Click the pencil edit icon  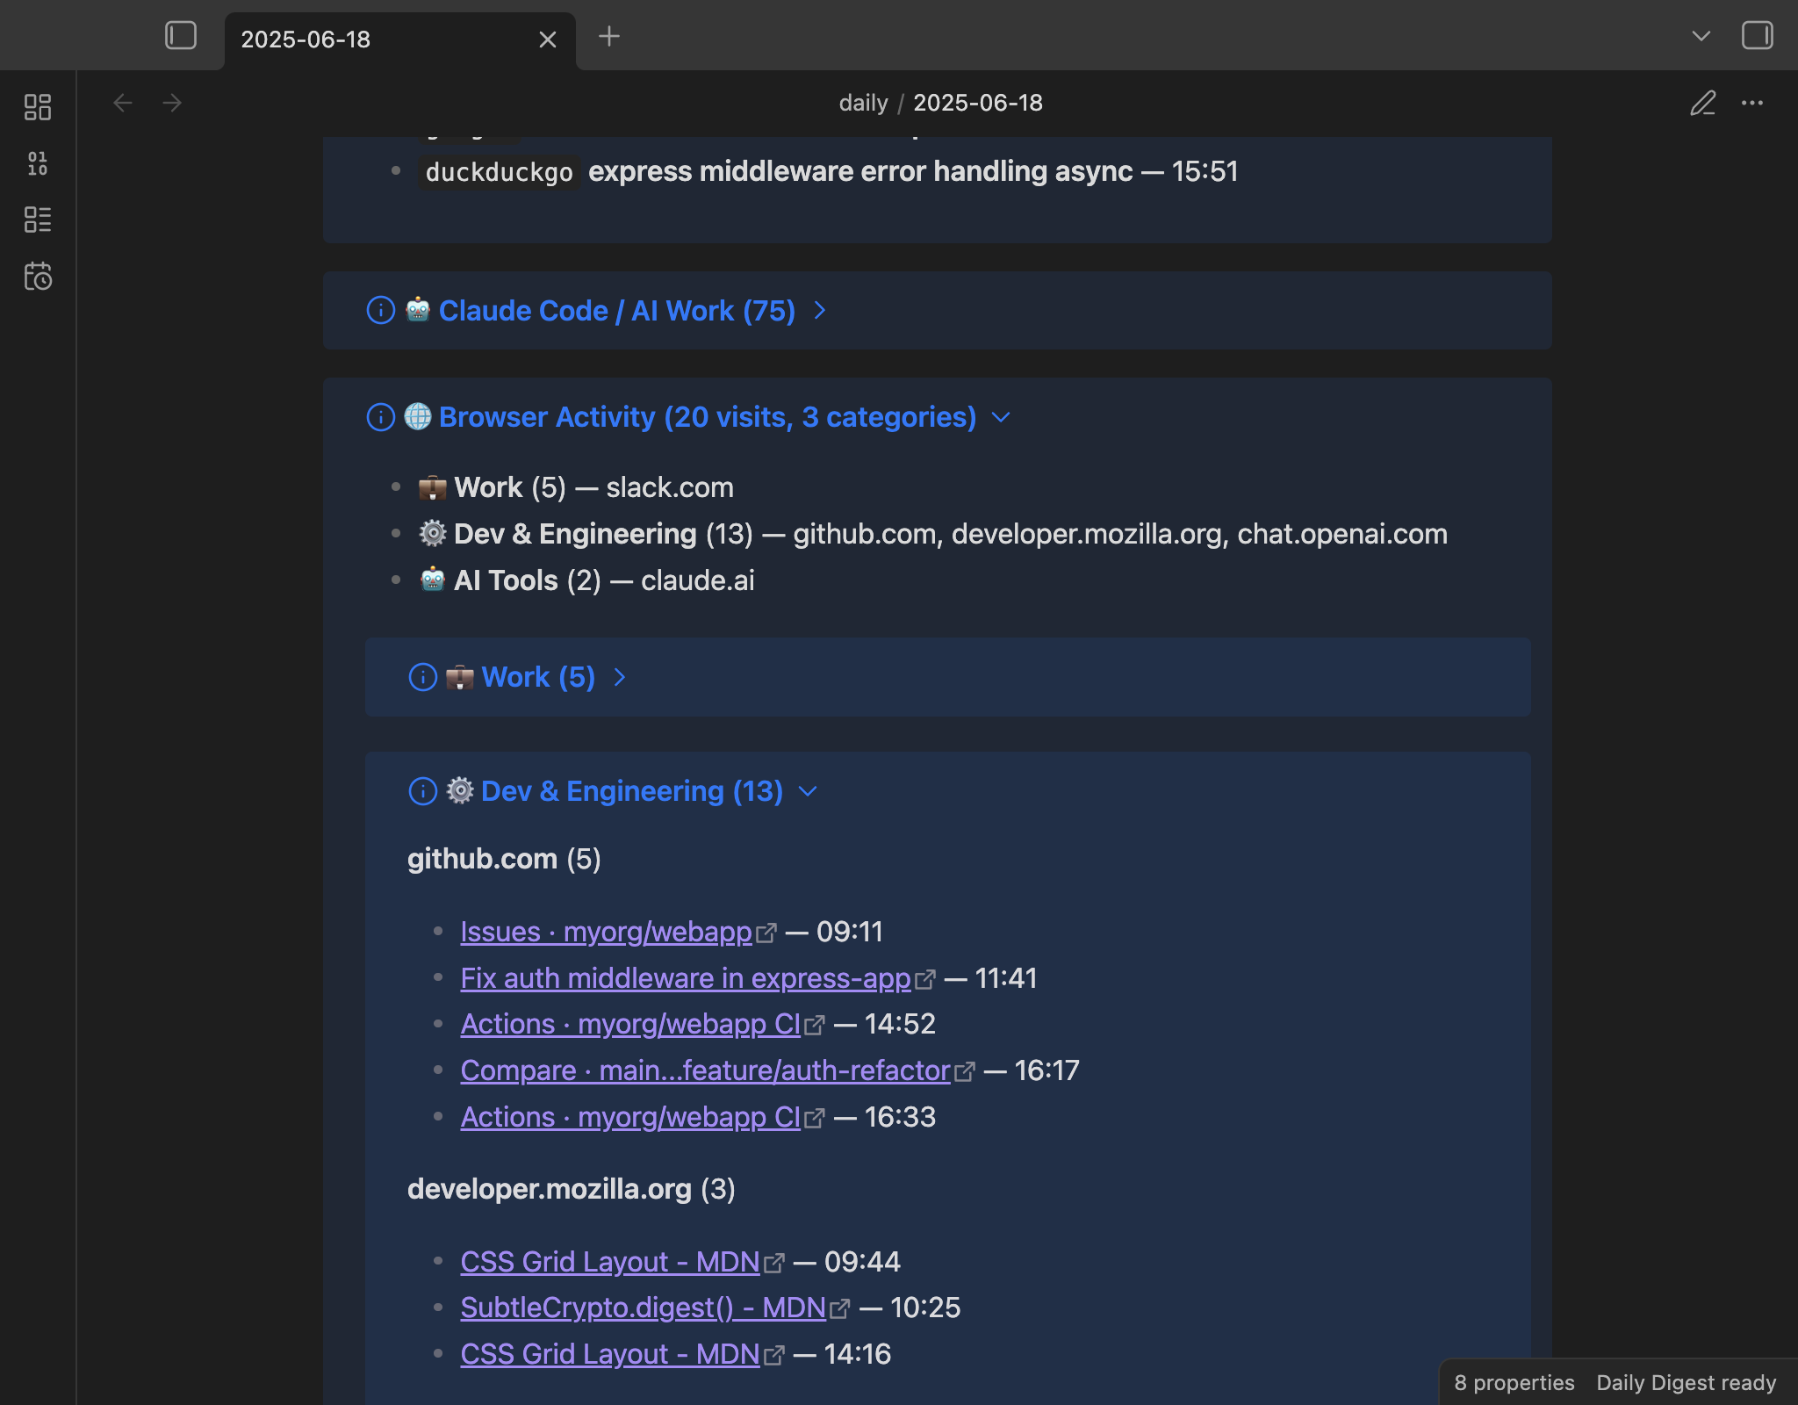[1702, 104]
